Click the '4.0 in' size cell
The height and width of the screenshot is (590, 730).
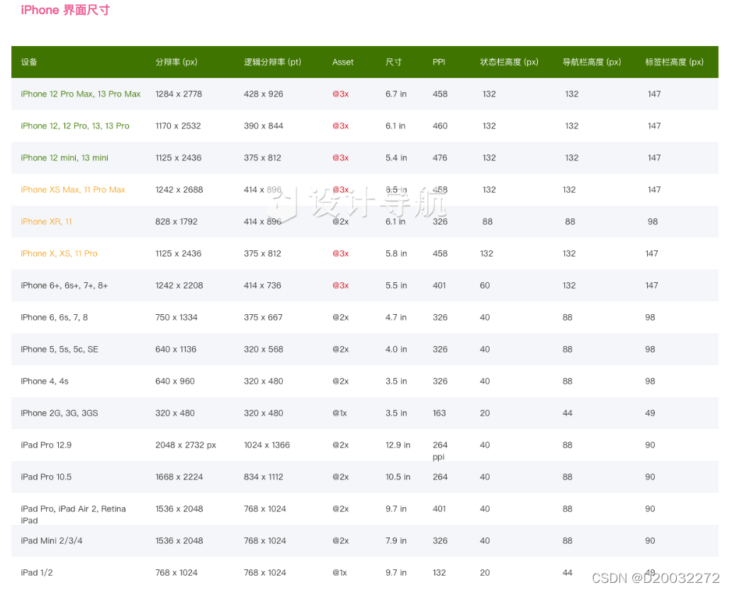395,350
